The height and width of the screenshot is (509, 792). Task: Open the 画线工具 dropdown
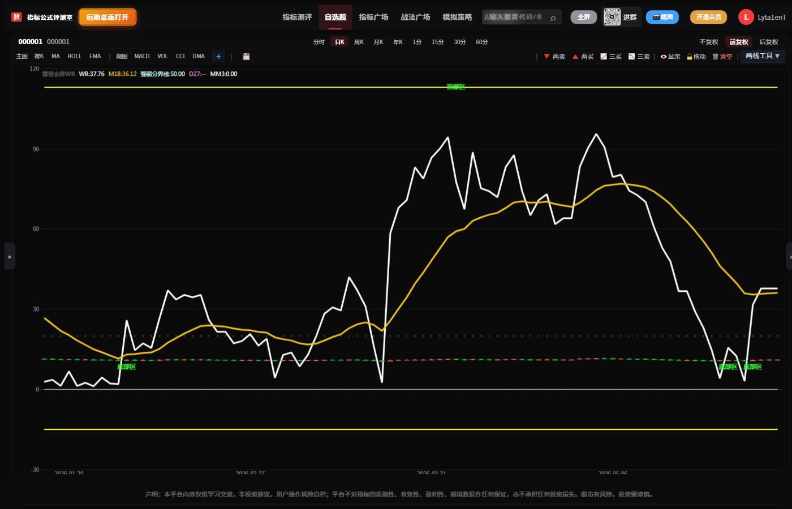(763, 56)
